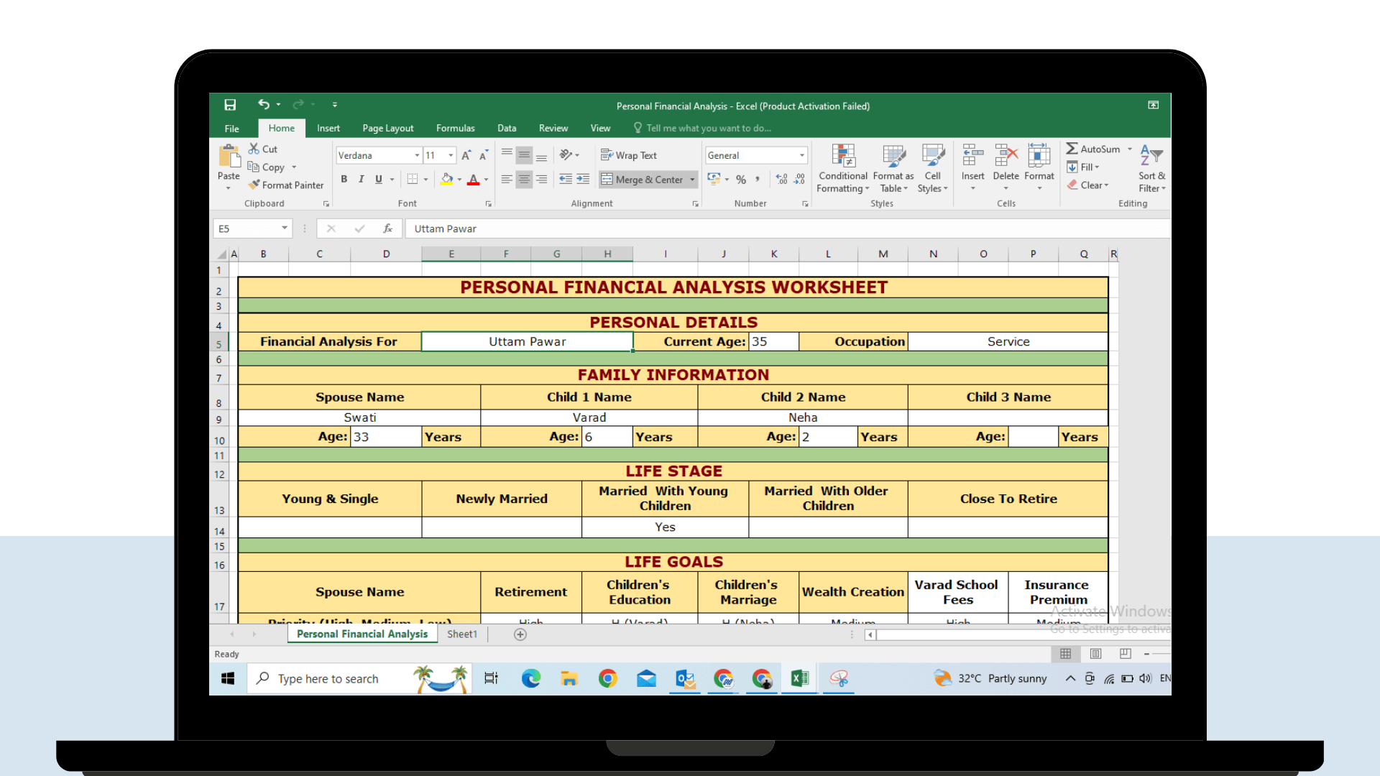Open Conditional Formatting
Image resolution: width=1380 pixels, height=776 pixels.
843,169
